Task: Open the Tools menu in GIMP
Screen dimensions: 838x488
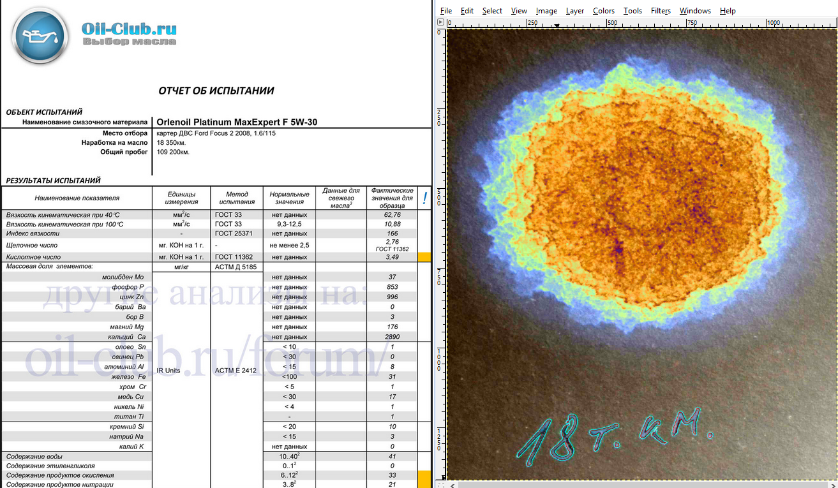Action: pos(632,11)
